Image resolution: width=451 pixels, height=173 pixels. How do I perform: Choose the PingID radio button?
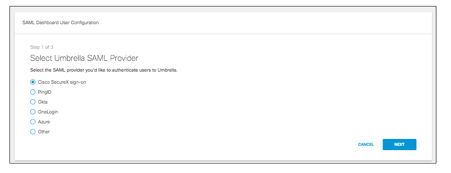click(33, 92)
